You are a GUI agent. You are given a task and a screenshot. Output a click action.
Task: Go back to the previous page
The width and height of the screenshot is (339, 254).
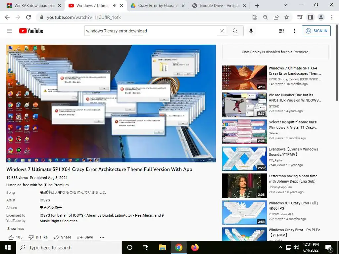[x=7, y=17]
